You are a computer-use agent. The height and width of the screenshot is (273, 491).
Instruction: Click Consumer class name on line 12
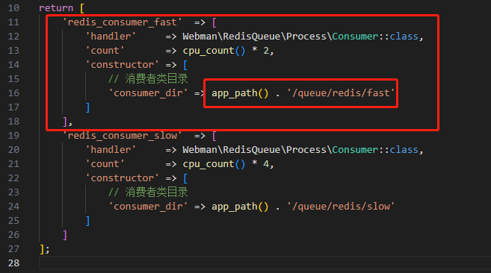click(x=355, y=37)
